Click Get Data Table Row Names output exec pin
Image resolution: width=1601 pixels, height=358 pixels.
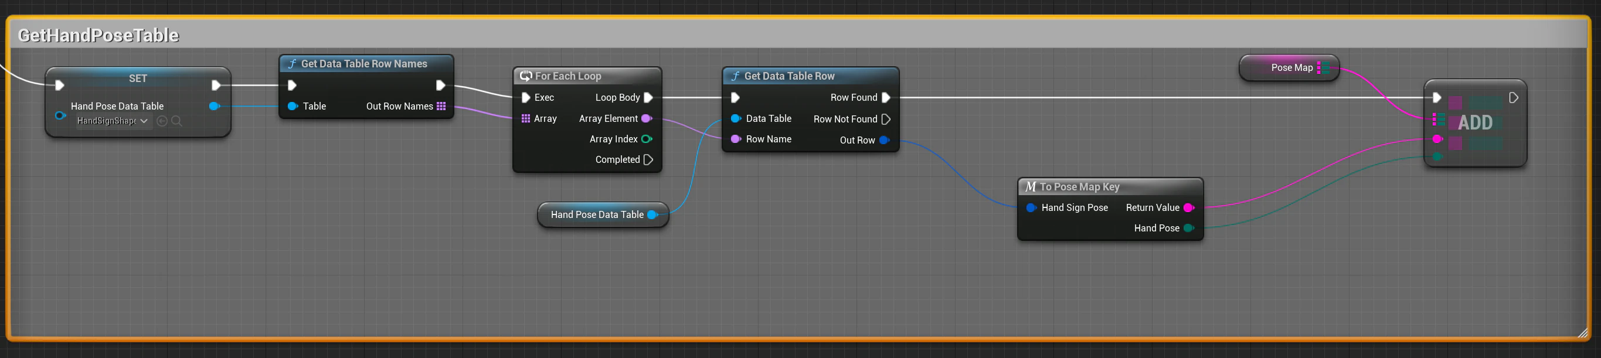coord(440,85)
